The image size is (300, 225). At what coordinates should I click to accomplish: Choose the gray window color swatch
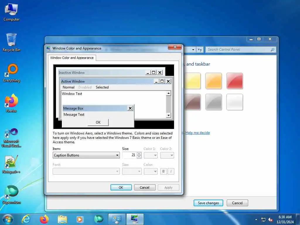click(x=214, y=102)
